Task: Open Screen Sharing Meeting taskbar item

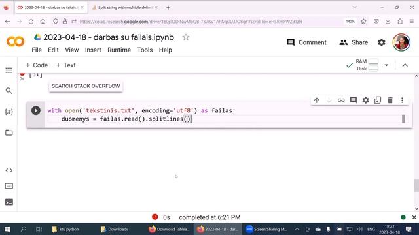Action: [266, 229]
